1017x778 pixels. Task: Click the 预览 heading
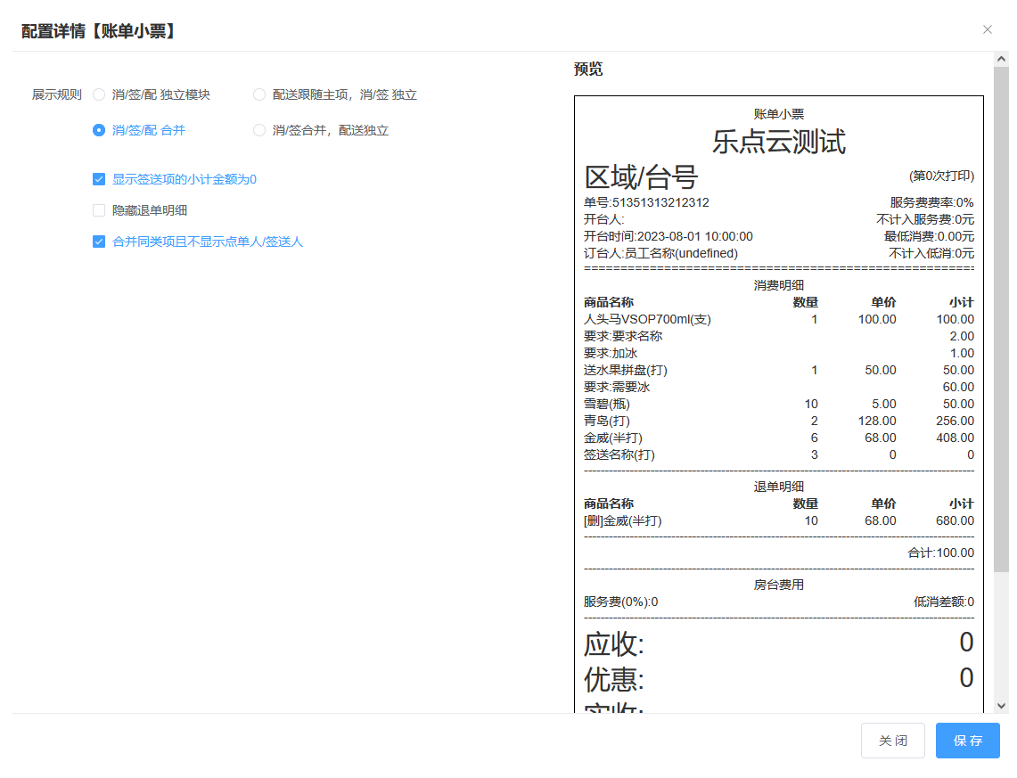588,70
